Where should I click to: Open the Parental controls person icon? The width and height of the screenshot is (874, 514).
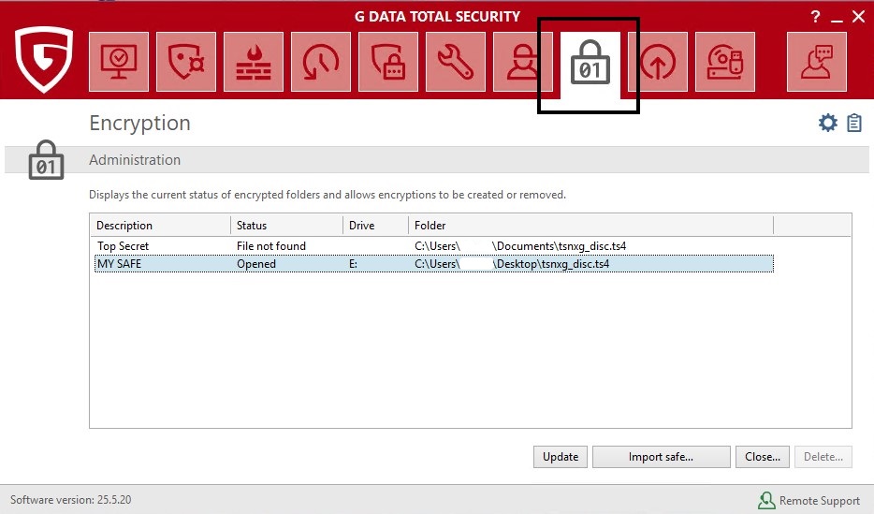pos(523,61)
